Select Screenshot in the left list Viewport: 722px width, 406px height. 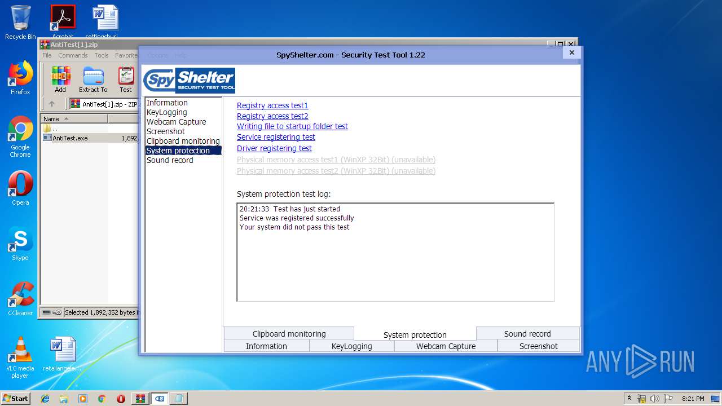click(183, 131)
